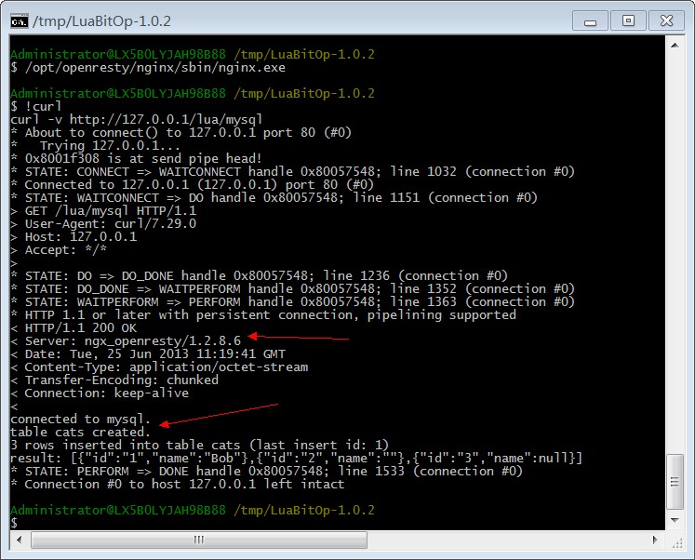The height and width of the screenshot is (560, 695).
Task: Click 'STATE: PERFORM => DONE' line
Action: 266,472
